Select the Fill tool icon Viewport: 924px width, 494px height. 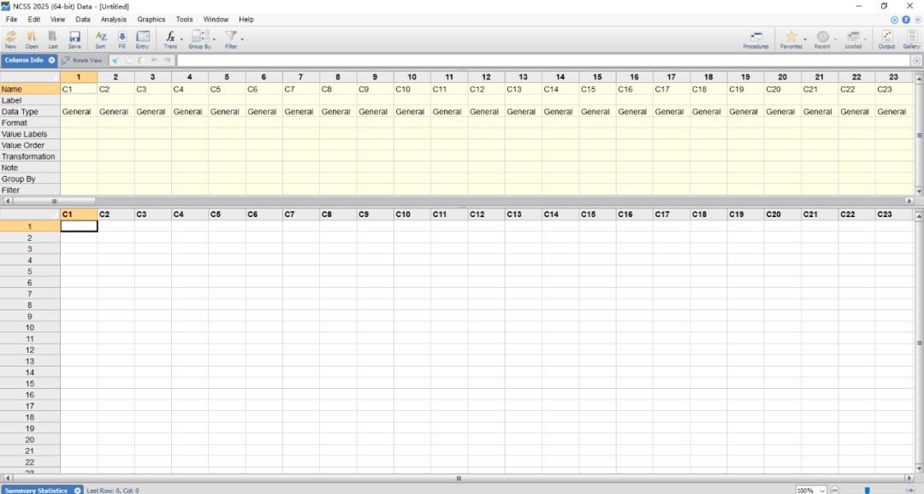(121, 38)
